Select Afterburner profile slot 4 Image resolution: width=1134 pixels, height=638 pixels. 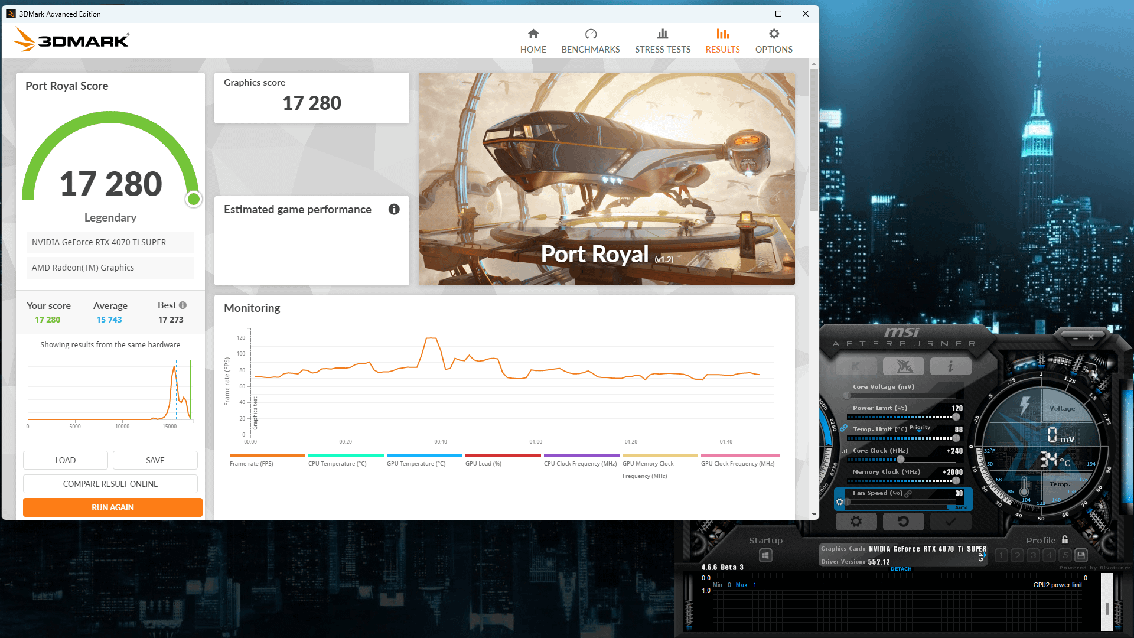point(1049,555)
